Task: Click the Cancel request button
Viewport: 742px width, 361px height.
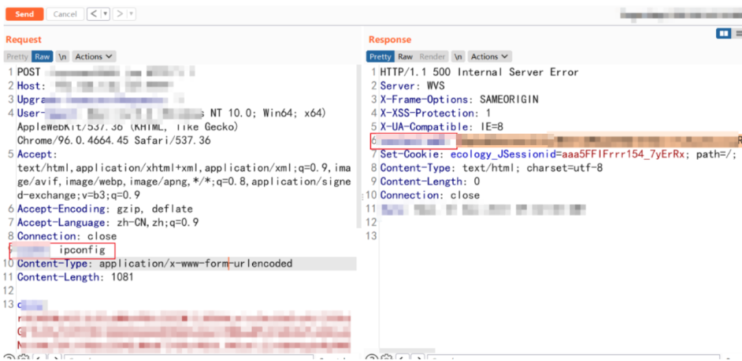Action: (65, 14)
